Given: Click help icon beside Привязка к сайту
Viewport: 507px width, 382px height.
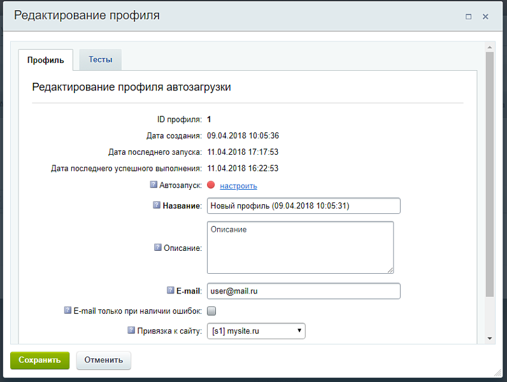Looking at the screenshot, I should (131, 330).
